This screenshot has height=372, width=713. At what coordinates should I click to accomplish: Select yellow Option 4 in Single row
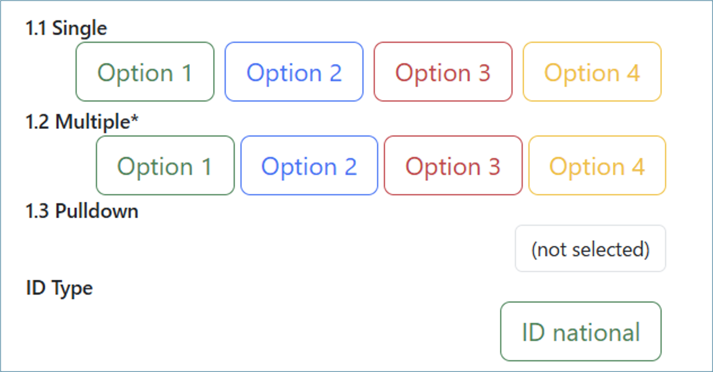tap(592, 72)
